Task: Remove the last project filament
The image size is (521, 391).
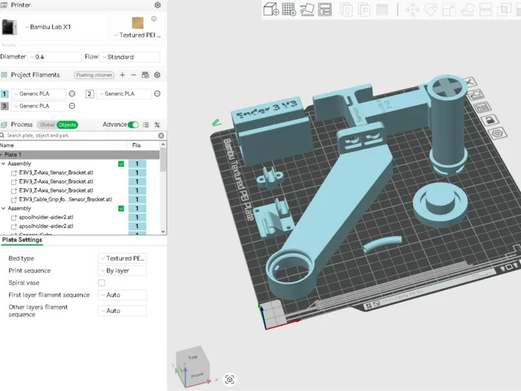Action: click(x=134, y=75)
